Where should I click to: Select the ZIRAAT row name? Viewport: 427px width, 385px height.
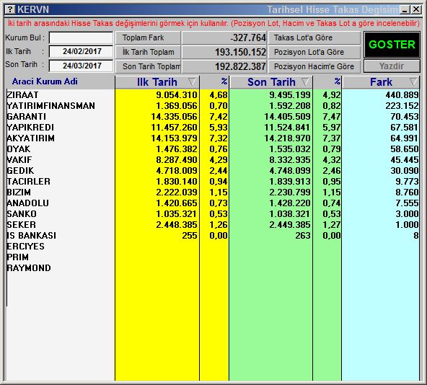(22, 94)
